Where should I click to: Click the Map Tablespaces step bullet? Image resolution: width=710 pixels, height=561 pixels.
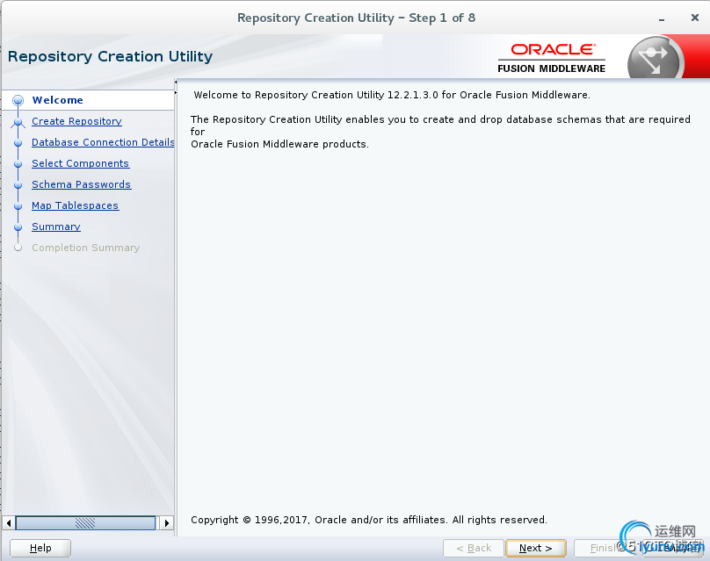[x=18, y=205]
